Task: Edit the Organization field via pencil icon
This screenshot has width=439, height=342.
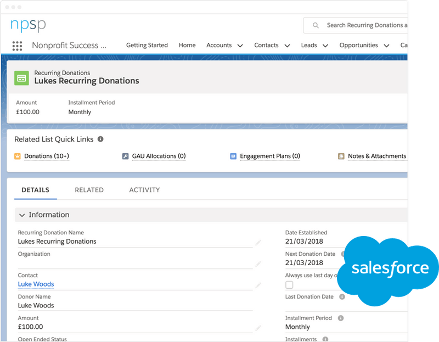Action: tap(258, 263)
